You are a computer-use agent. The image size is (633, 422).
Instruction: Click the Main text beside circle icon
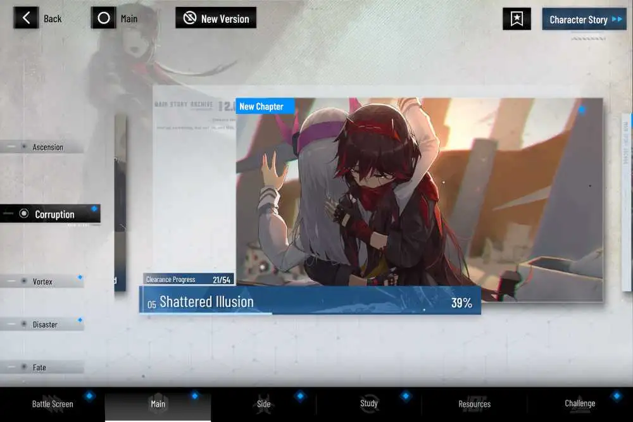129,18
